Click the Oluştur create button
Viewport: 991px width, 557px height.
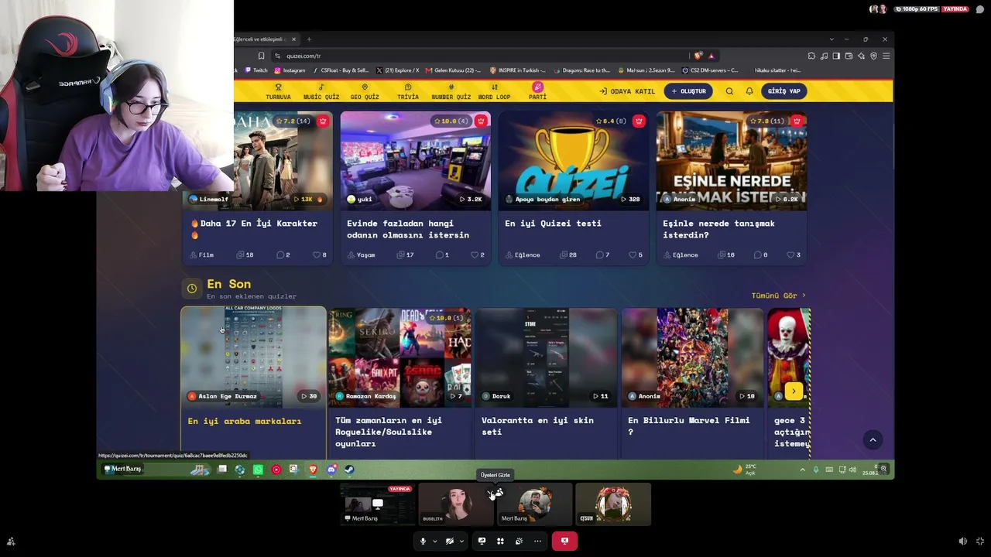click(x=688, y=91)
